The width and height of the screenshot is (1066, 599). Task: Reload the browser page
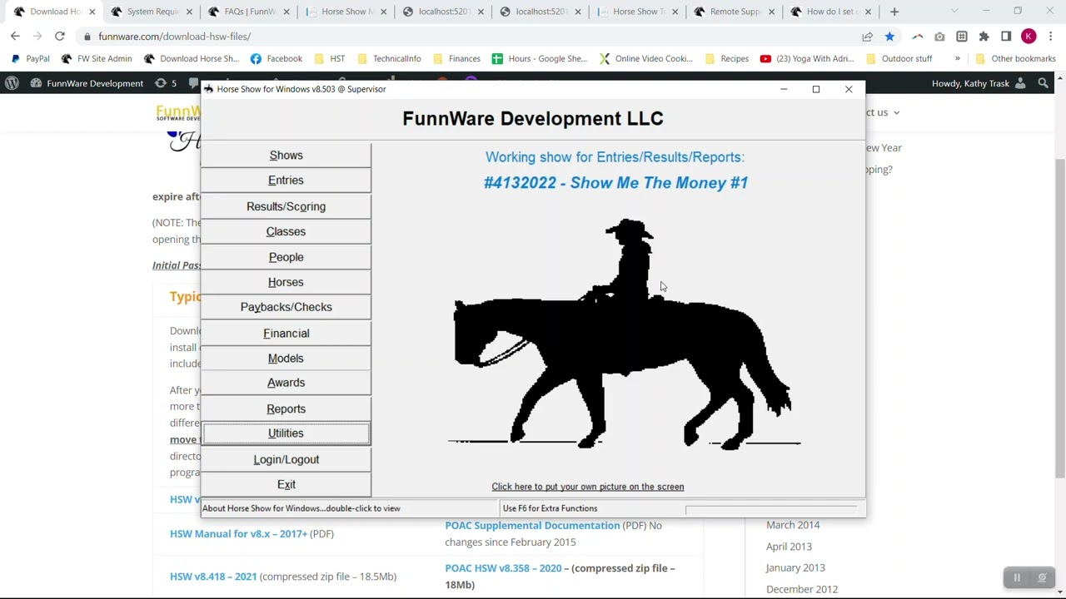(x=60, y=37)
